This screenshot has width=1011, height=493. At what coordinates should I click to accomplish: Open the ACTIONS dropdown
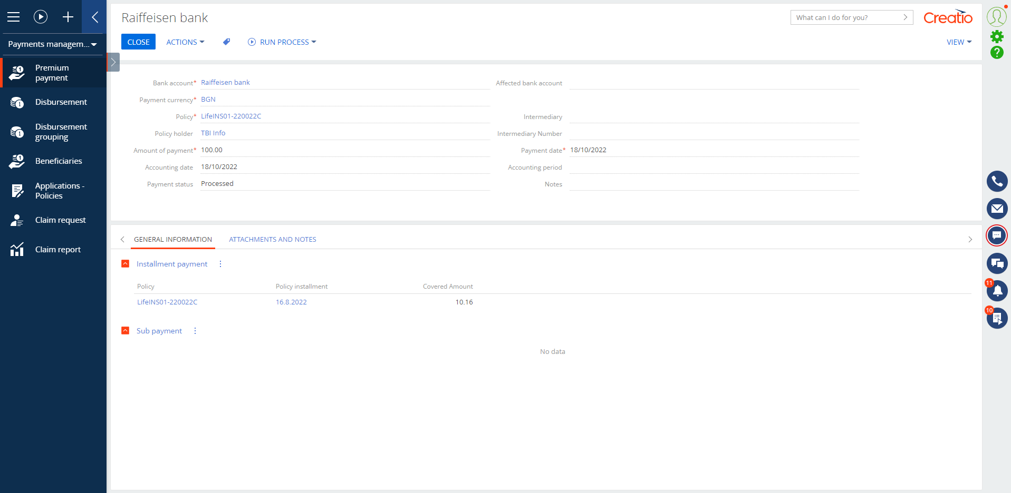185,42
